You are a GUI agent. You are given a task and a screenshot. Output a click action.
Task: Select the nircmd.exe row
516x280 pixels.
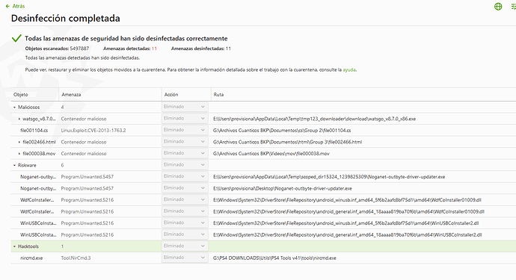click(263, 258)
